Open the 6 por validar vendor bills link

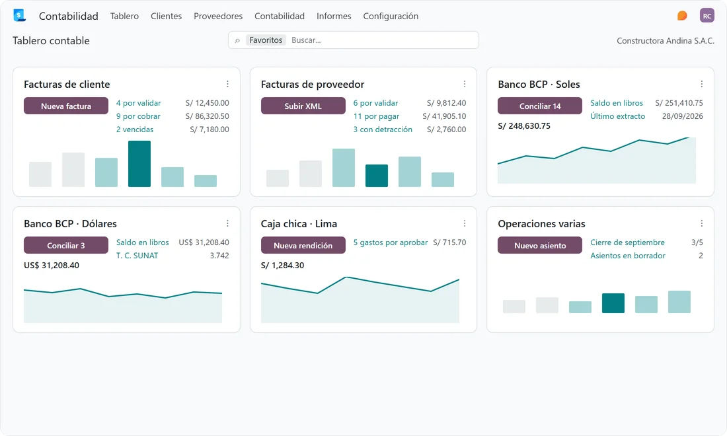pos(375,103)
